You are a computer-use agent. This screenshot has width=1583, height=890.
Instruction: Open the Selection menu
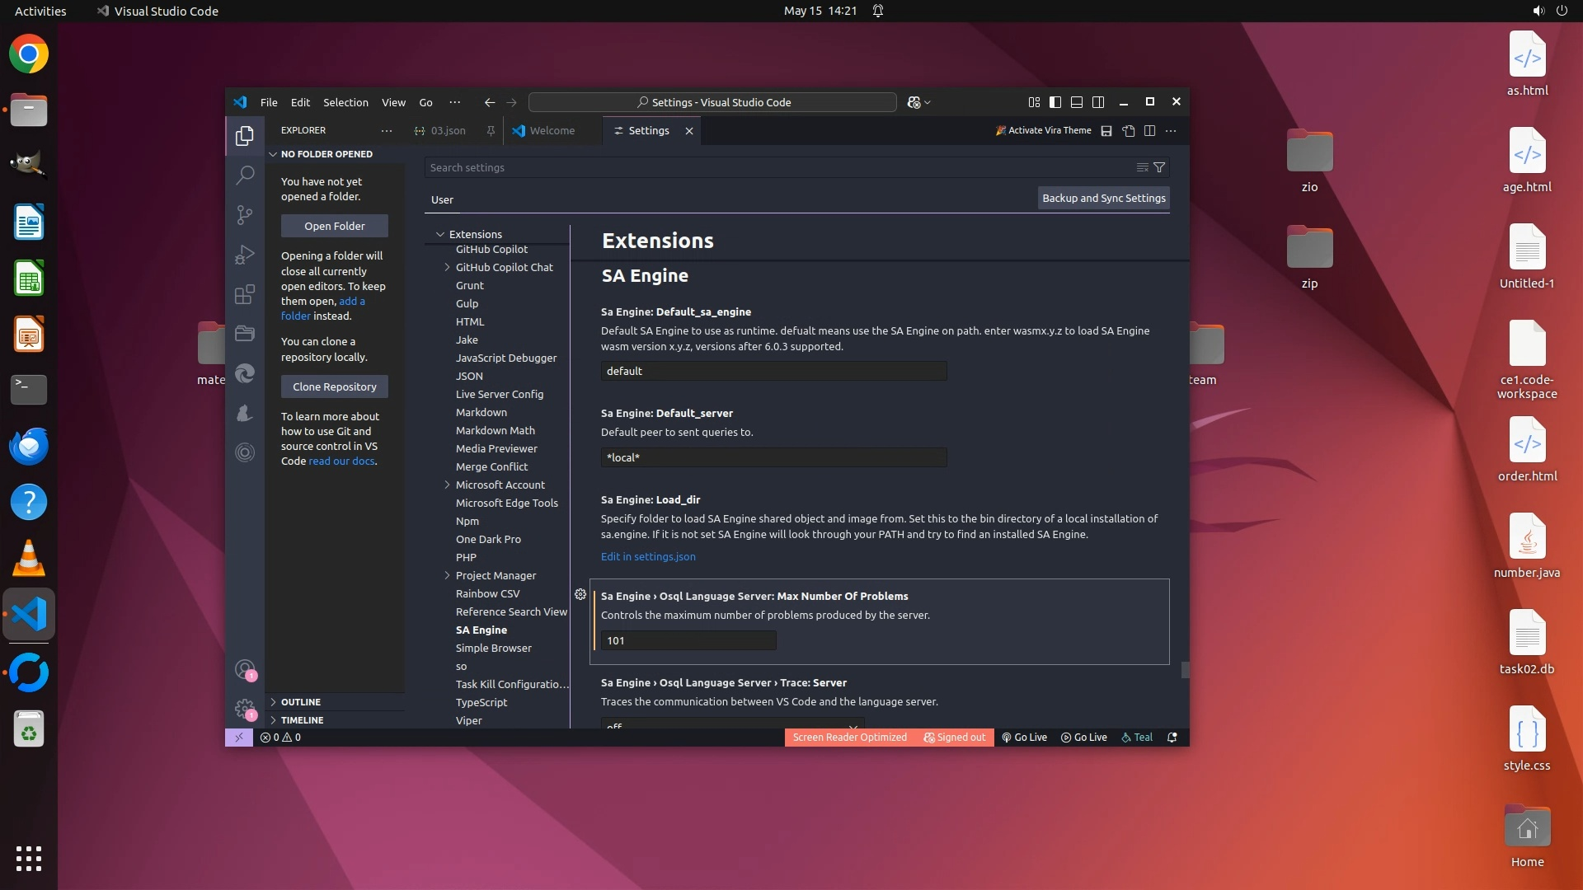pyautogui.click(x=345, y=102)
